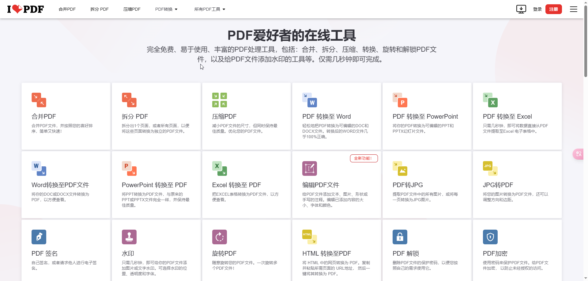Click the 登录 login link

click(x=537, y=9)
